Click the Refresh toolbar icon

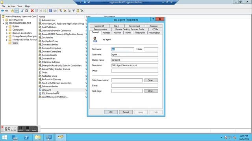tap(41, 11)
